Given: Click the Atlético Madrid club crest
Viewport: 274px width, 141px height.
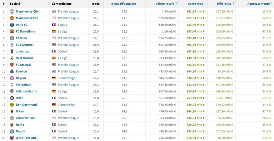Looking at the screenshot, I should [12, 91].
